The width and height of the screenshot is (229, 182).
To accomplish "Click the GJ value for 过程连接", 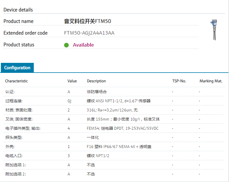I will click(x=69, y=101).
